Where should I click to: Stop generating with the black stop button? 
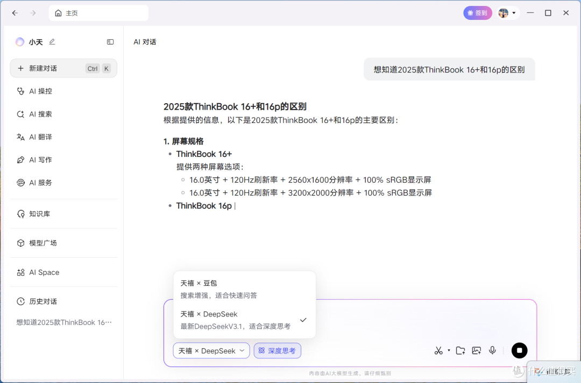click(x=519, y=350)
